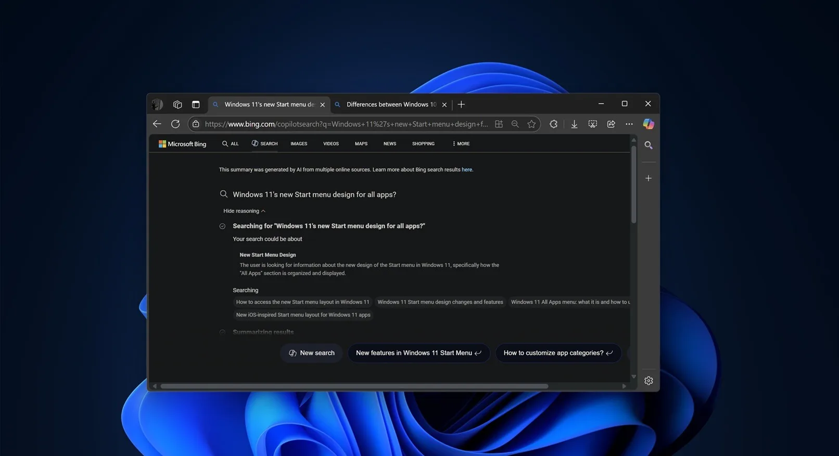Open a new tab with plus button
Screen dimensions: 839x456
coord(461,105)
